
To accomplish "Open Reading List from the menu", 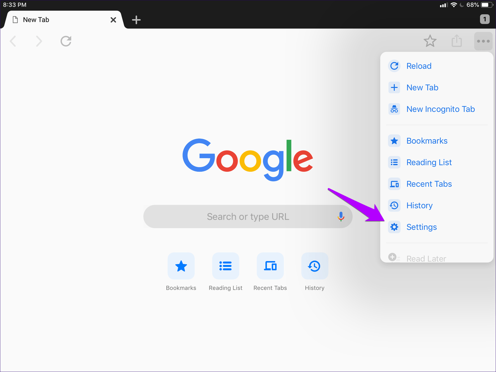I will point(437,162).
